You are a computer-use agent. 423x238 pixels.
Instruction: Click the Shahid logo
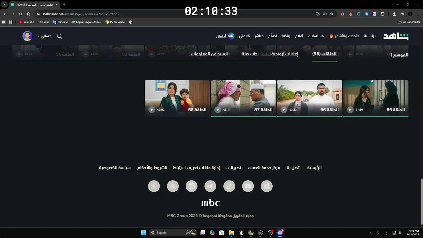click(396, 36)
